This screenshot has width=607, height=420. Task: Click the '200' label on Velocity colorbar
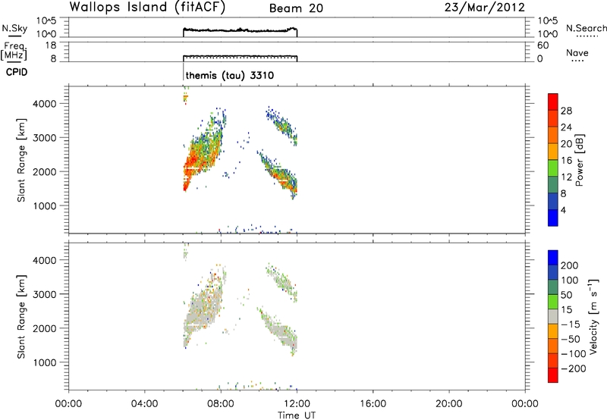[x=570, y=265]
